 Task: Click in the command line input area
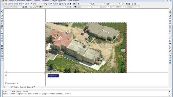point(86,94)
